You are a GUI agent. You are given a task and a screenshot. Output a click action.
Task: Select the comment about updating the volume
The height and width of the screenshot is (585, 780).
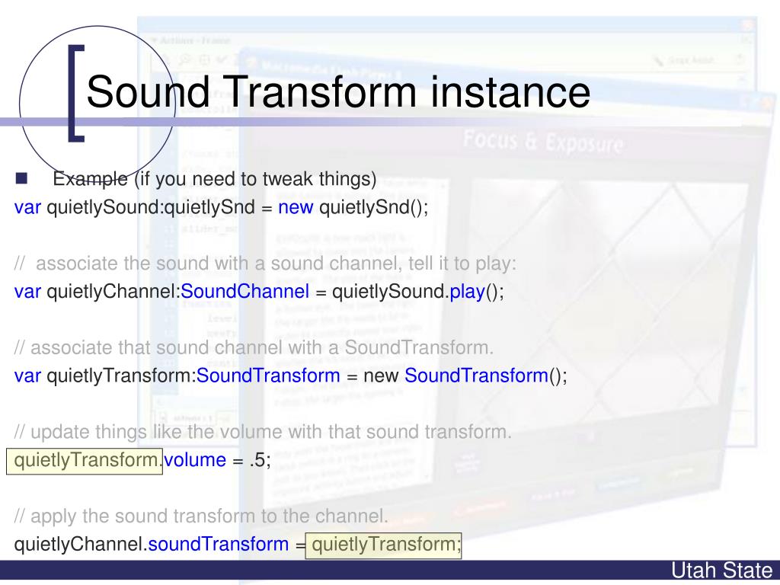tap(263, 432)
